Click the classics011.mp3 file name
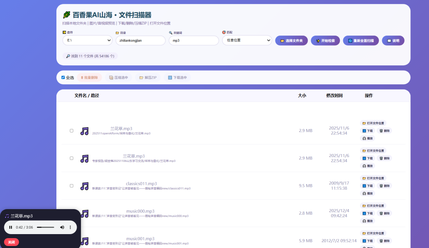Image resolution: width=429 pixels, height=248 pixels. [141, 183]
